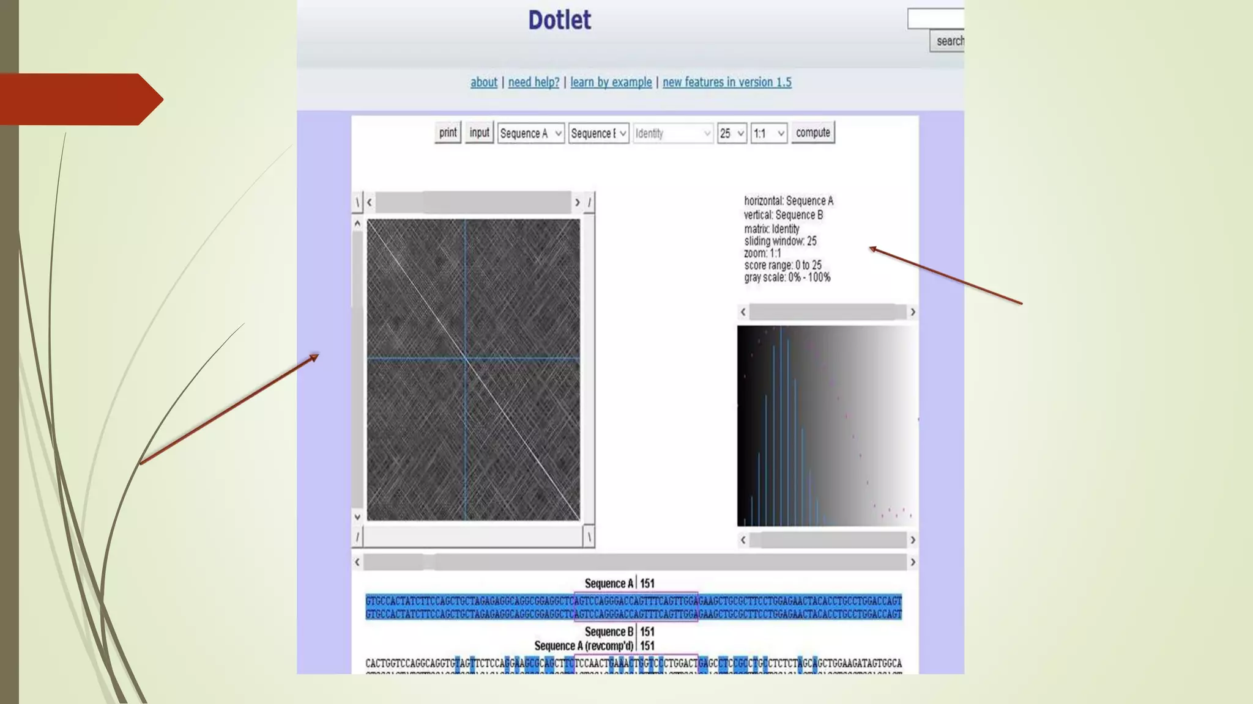Click backslash diagonal button at dot plot top-left
This screenshot has width=1253, height=704.
[357, 202]
